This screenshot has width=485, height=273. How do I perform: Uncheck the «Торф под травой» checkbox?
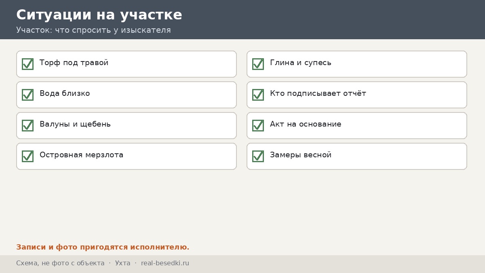27,64
